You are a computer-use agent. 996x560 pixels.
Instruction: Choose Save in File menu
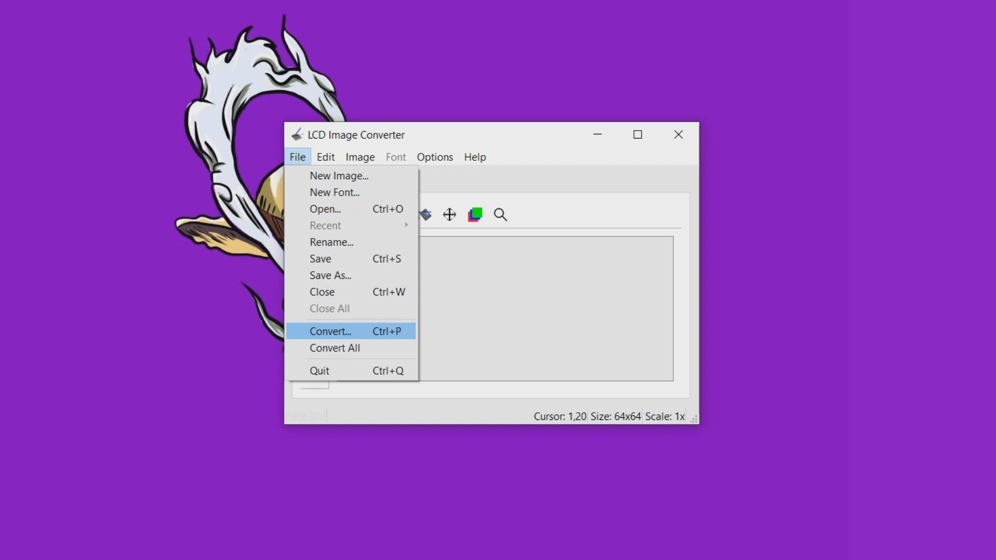[351, 259]
